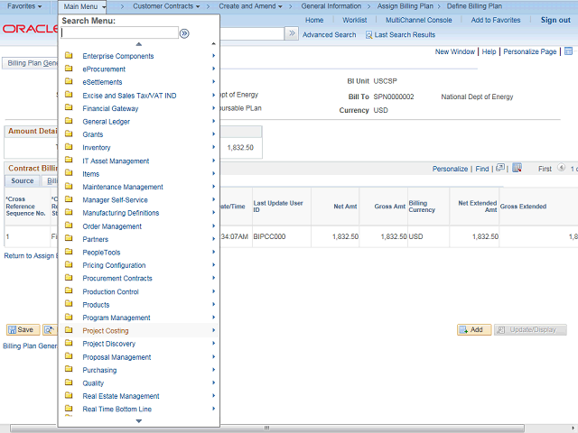Open the page layout icon beside Personalize Page
Viewport: 578px width, 433px height.
tap(567, 52)
